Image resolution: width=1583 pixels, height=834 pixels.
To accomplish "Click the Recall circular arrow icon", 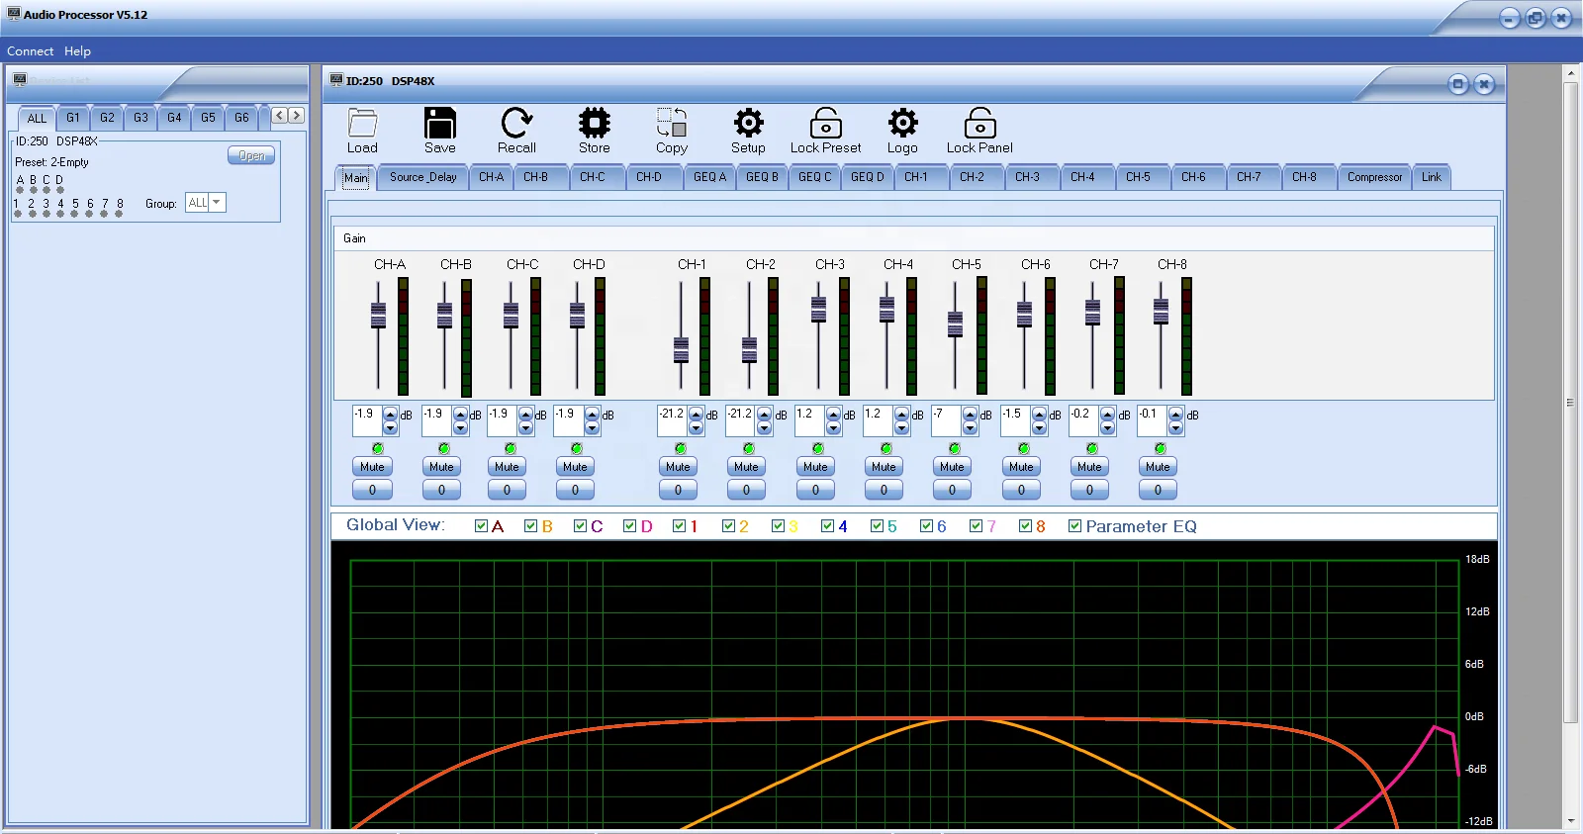I will pyautogui.click(x=516, y=124).
